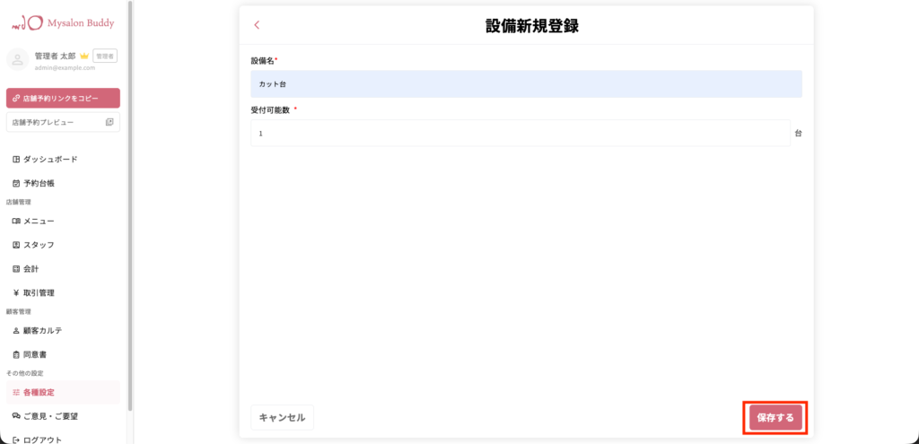This screenshot has height=444, width=919.
Task: Click the back arrow chevron icon
Action: point(257,25)
